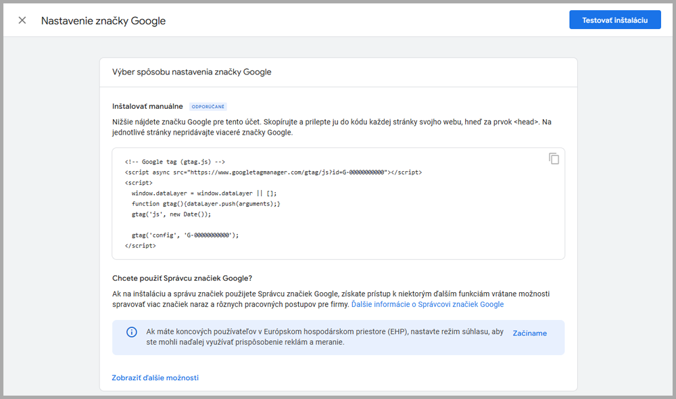Screen dimensions: 676x399
Task: Click the Google tag comment line in code
Action: 175,162
